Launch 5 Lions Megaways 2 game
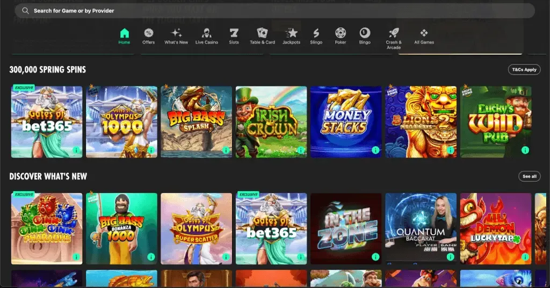 click(421, 122)
